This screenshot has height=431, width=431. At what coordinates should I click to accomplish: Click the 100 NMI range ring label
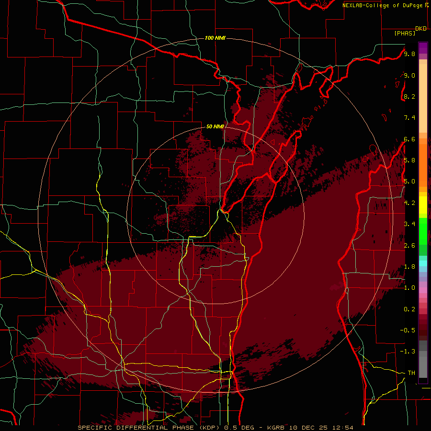click(x=215, y=38)
